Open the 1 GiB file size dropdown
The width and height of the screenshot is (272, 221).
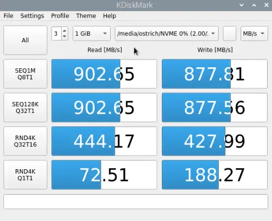(x=91, y=34)
